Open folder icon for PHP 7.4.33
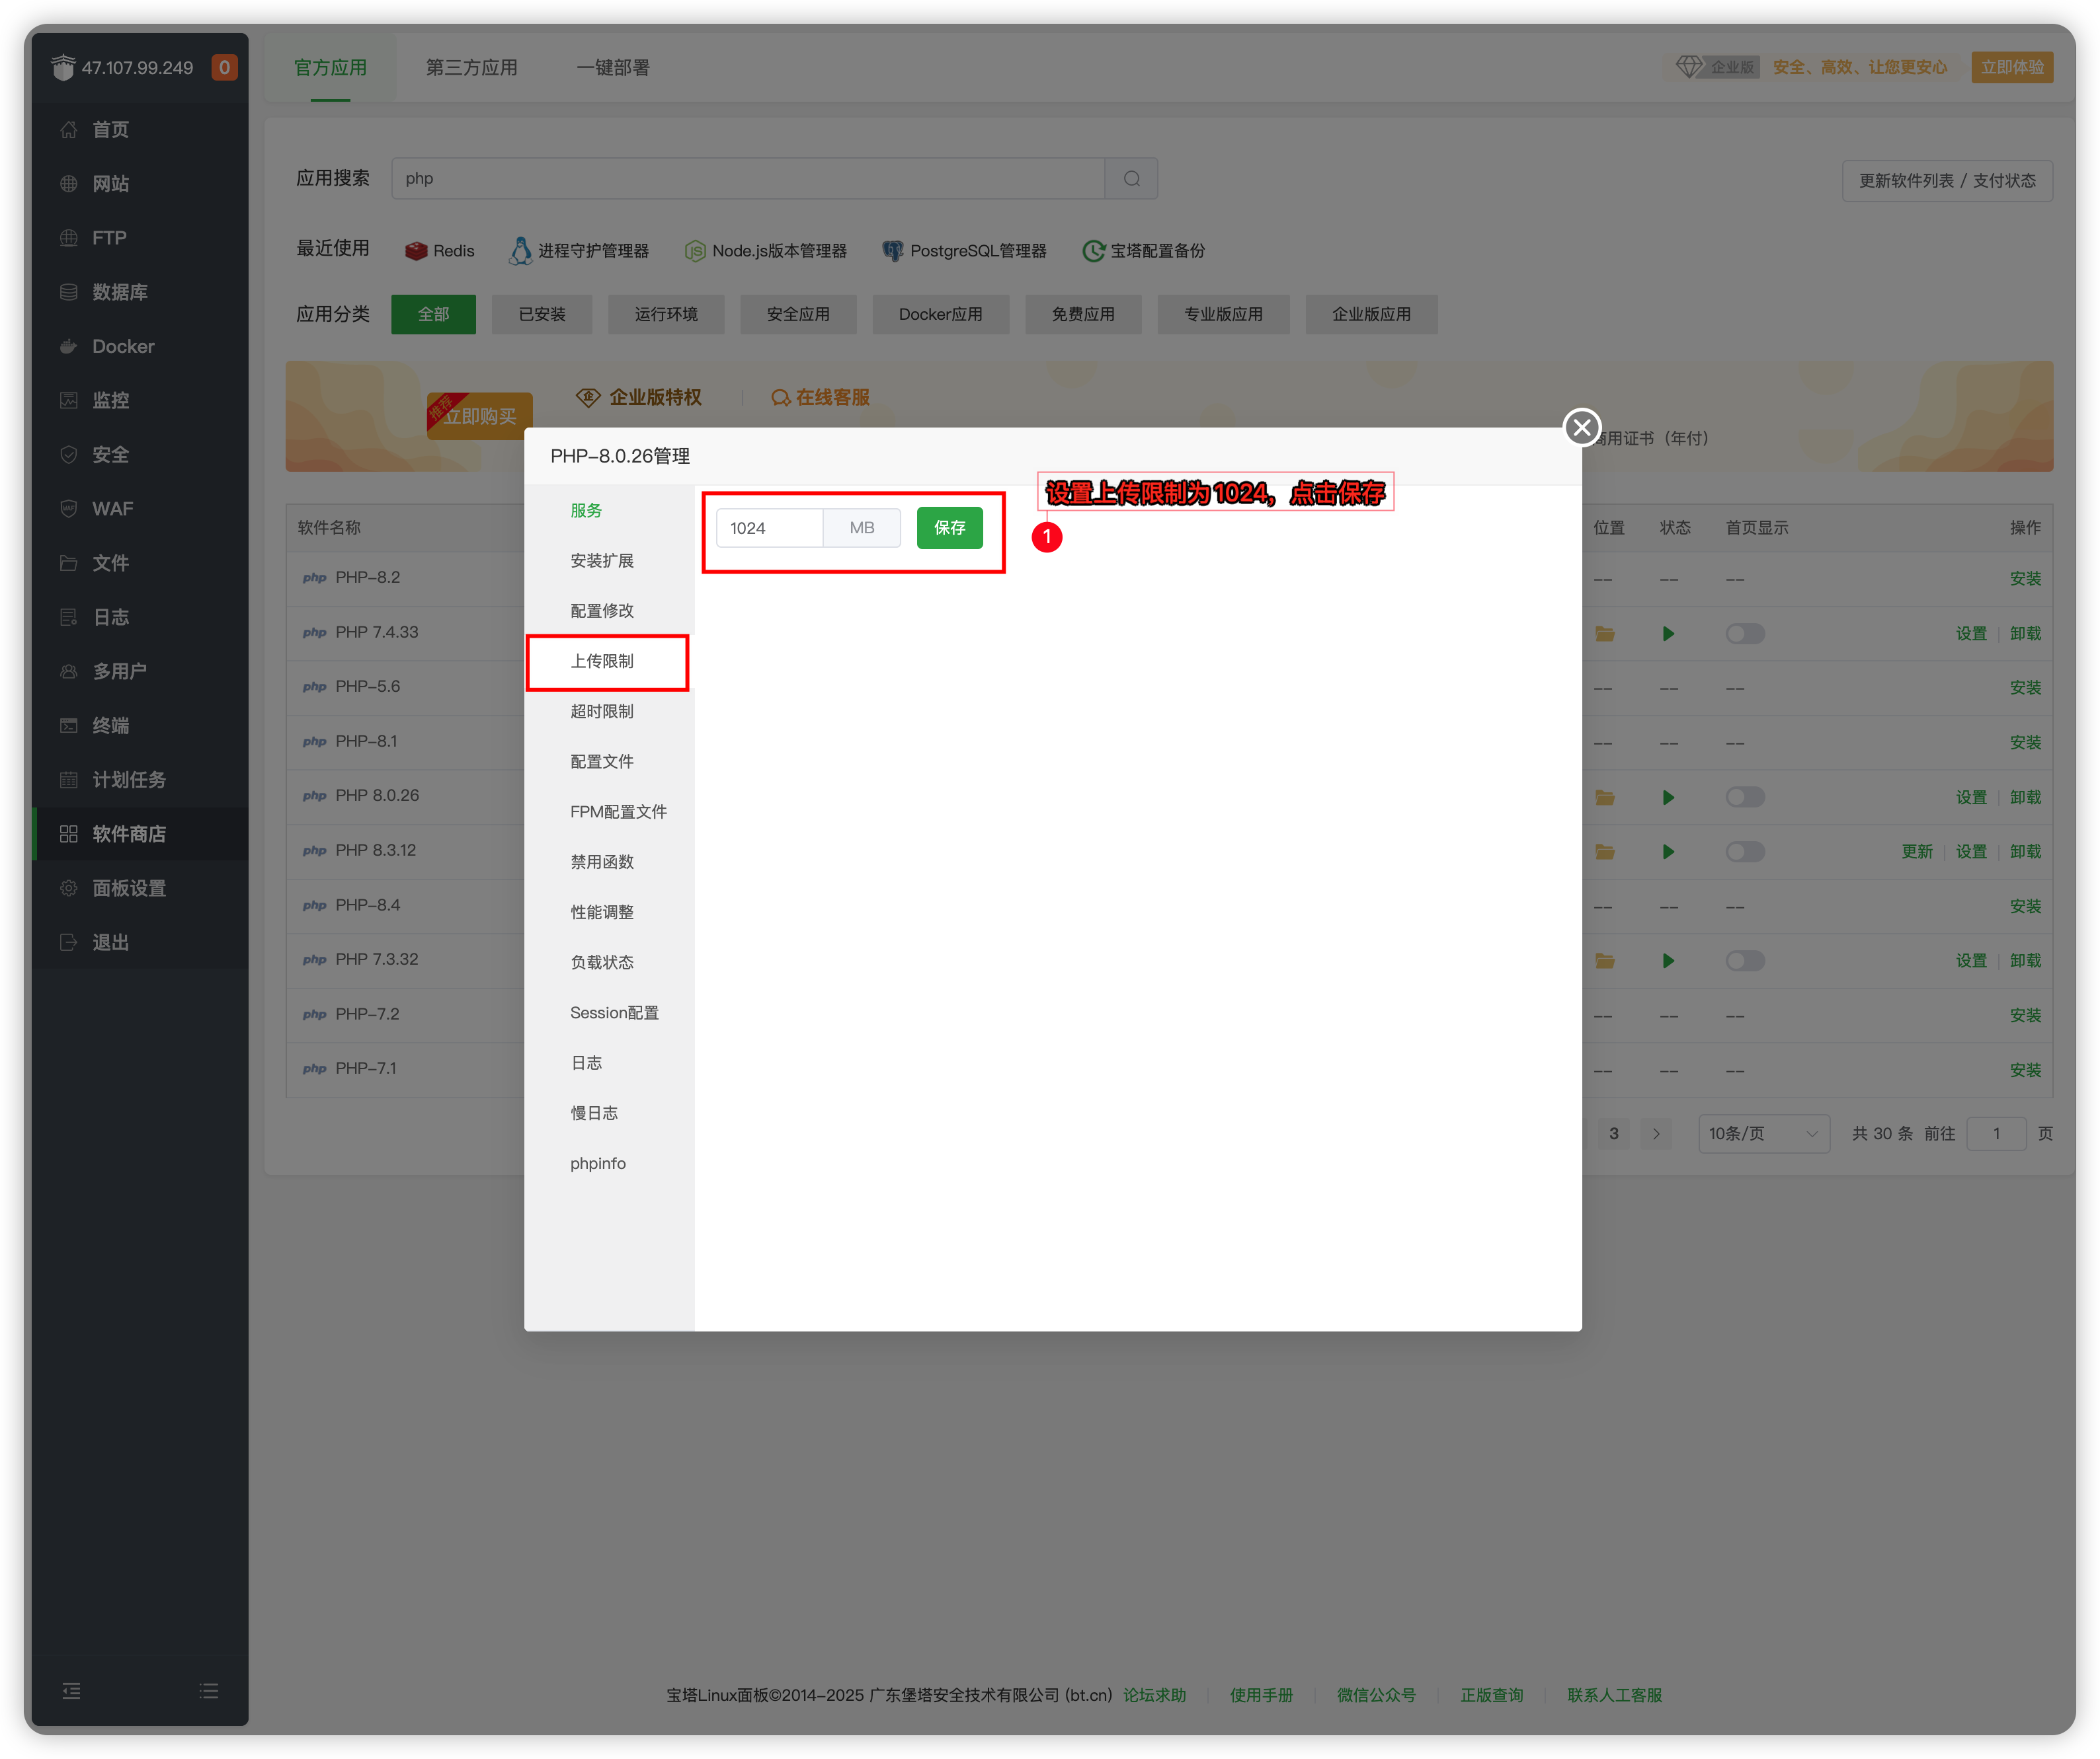 click(1605, 634)
